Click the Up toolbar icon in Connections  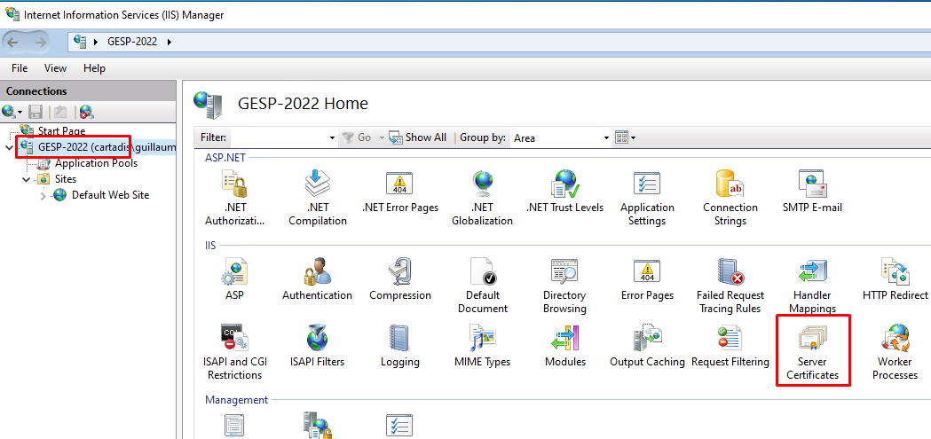(60, 112)
